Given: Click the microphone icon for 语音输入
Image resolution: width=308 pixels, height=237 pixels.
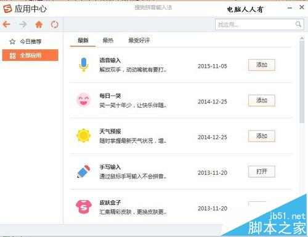Looking at the screenshot, I should pos(84,65).
